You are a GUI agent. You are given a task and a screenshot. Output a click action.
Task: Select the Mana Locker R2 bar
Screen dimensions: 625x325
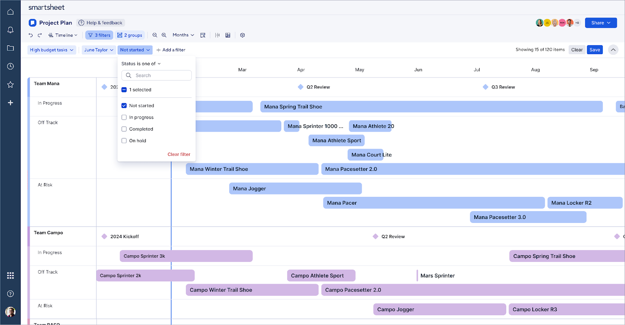585,203
